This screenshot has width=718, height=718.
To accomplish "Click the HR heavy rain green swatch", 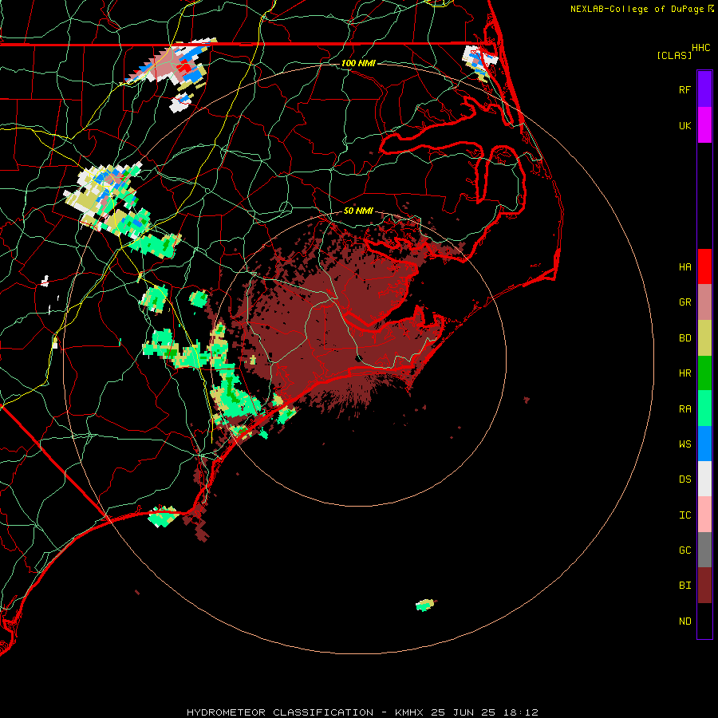I will coord(704,373).
